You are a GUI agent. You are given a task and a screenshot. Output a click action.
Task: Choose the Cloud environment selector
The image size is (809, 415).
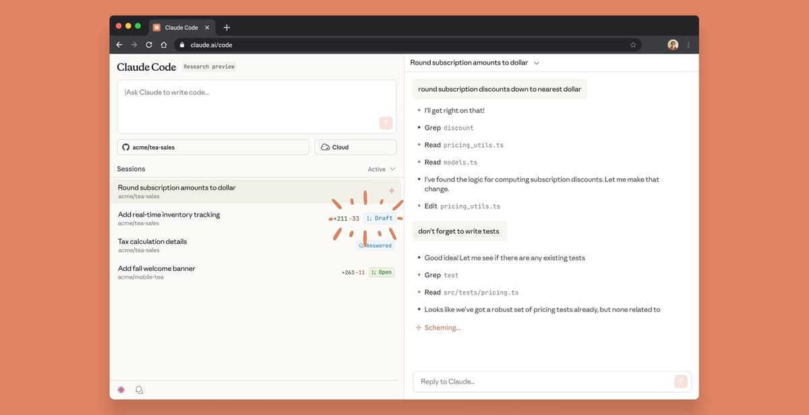click(355, 147)
